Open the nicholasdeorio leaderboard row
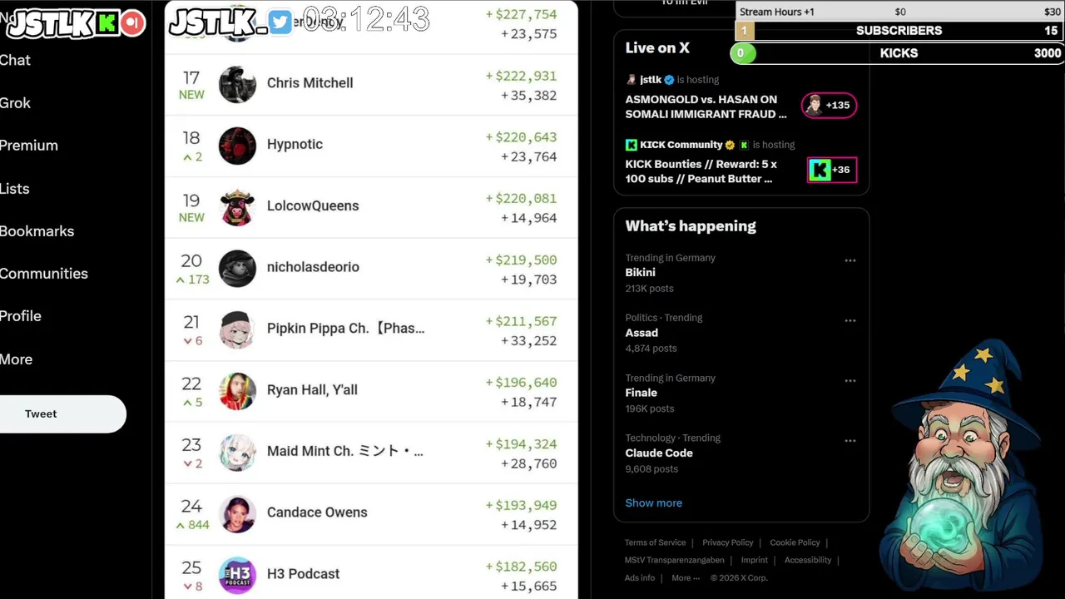1065x599 pixels. pyautogui.click(x=371, y=268)
